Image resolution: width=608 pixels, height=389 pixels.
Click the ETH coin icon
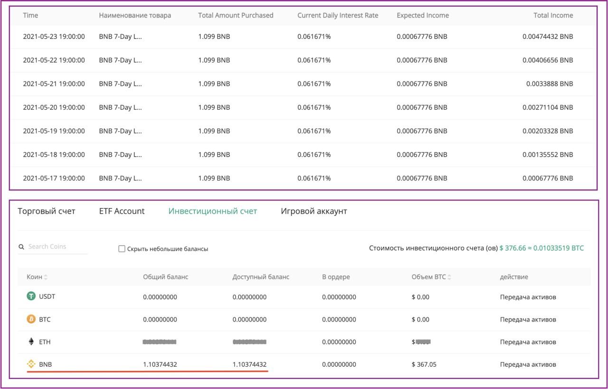(x=31, y=342)
